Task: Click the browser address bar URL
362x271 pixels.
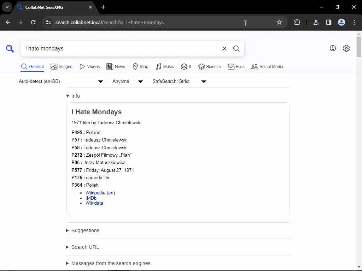Action: 110,22
